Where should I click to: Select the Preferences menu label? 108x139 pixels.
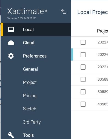[x=35, y=56]
